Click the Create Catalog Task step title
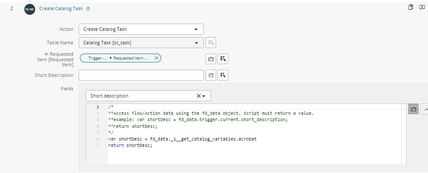 coord(61,8)
